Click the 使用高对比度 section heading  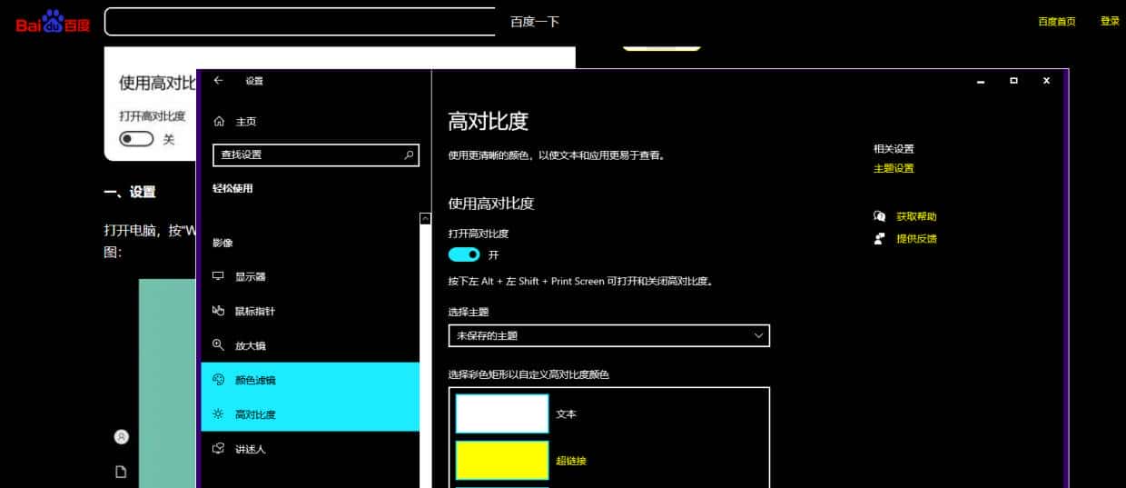[491, 204]
